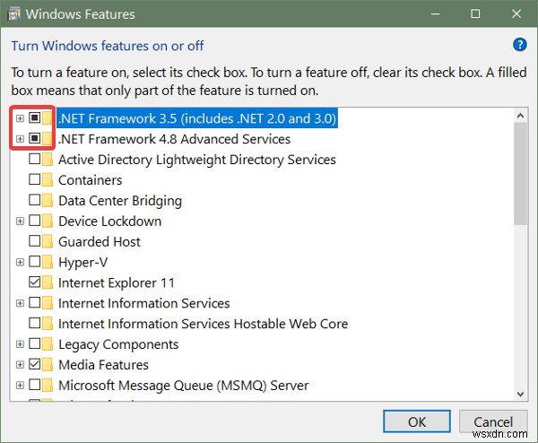Expand the Internet Information Services node
Screen dimensions: 538x443
(x=20, y=303)
